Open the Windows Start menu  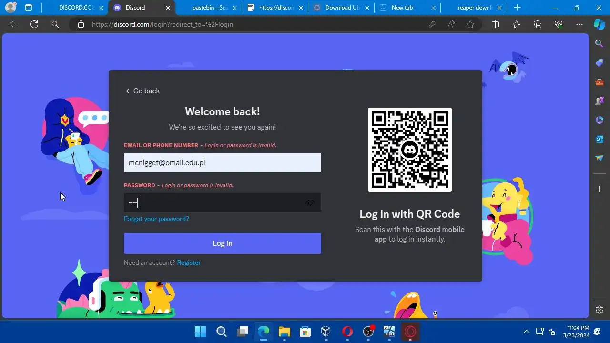click(201, 332)
